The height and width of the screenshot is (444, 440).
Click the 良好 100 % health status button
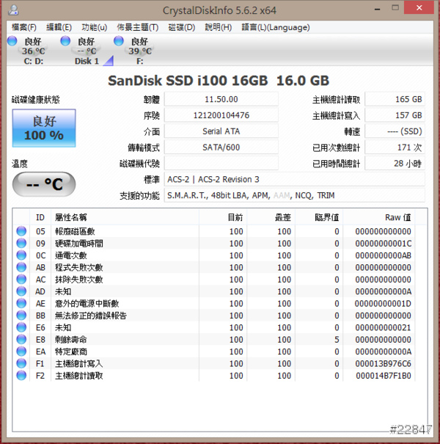(44, 128)
